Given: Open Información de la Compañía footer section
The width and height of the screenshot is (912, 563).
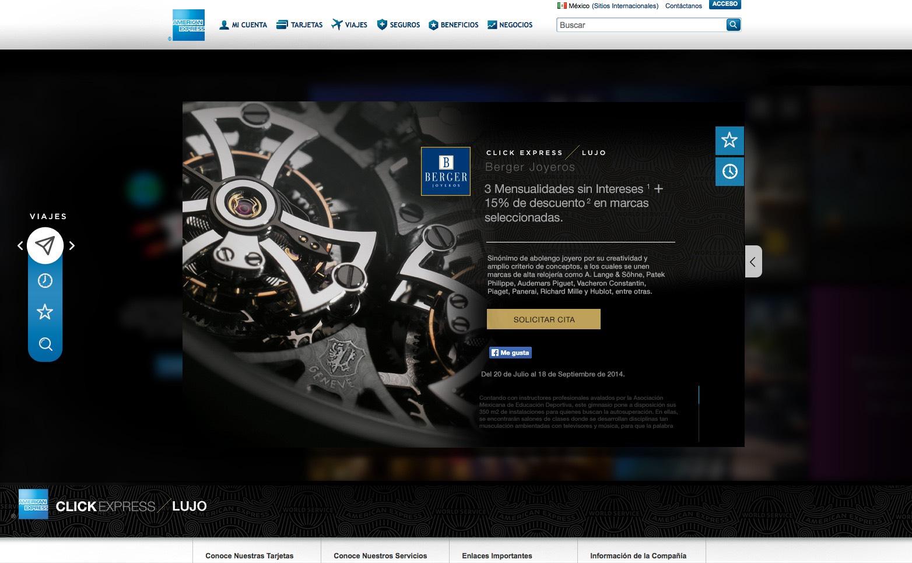Looking at the screenshot, I should (638, 556).
